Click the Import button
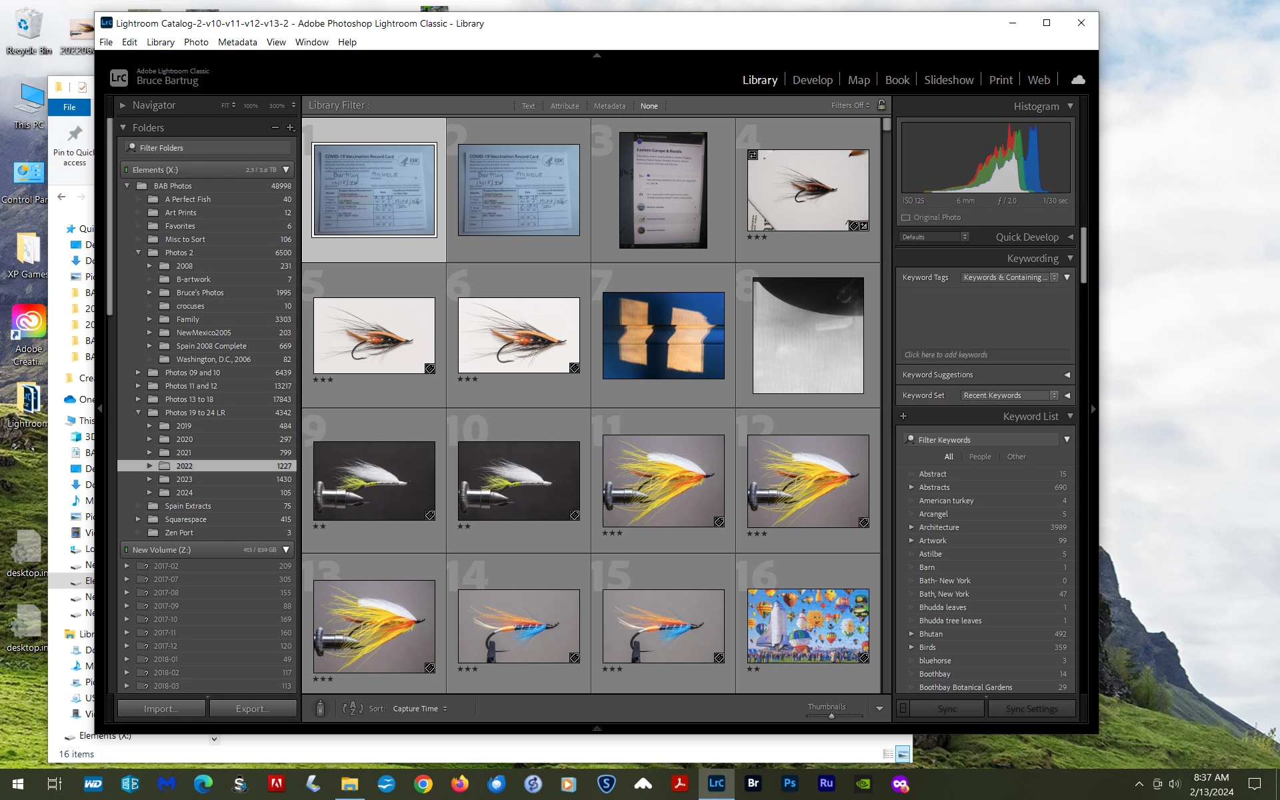This screenshot has height=800, width=1280. coord(161,709)
